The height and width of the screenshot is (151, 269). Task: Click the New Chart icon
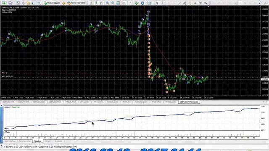click(3, 3)
